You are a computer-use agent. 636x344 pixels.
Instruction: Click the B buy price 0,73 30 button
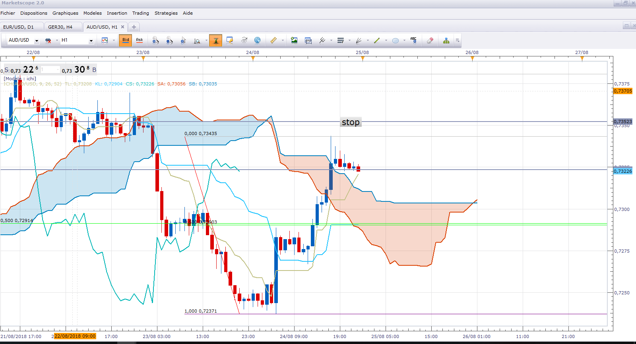[x=79, y=70]
